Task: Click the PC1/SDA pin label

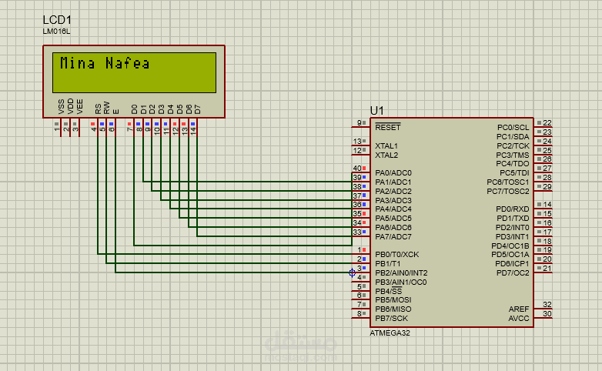Action: pyautogui.click(x=513, y=137)
